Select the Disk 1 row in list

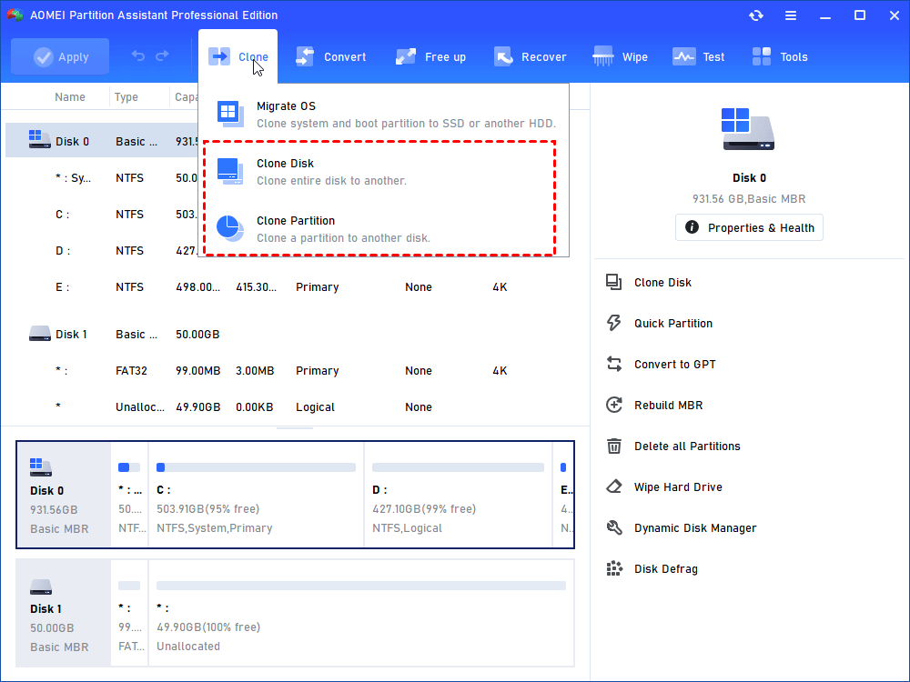point(298,334)
